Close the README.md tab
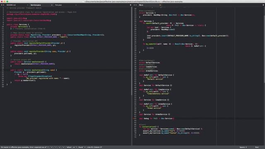265x149 pixels. tap(28, 5)
